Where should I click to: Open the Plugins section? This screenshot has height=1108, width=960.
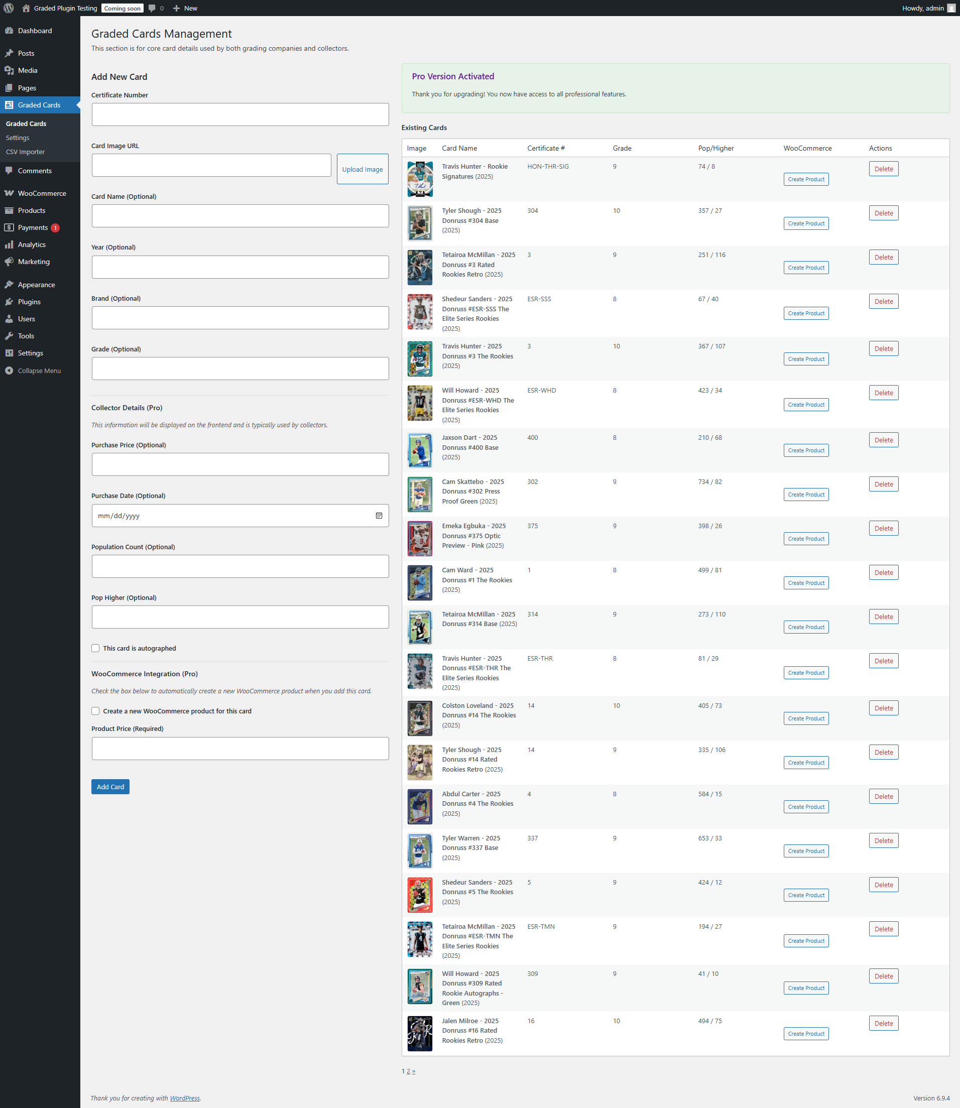30,302
